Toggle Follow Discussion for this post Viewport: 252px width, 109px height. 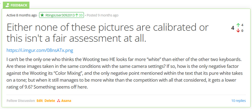(x=21, y=101)
